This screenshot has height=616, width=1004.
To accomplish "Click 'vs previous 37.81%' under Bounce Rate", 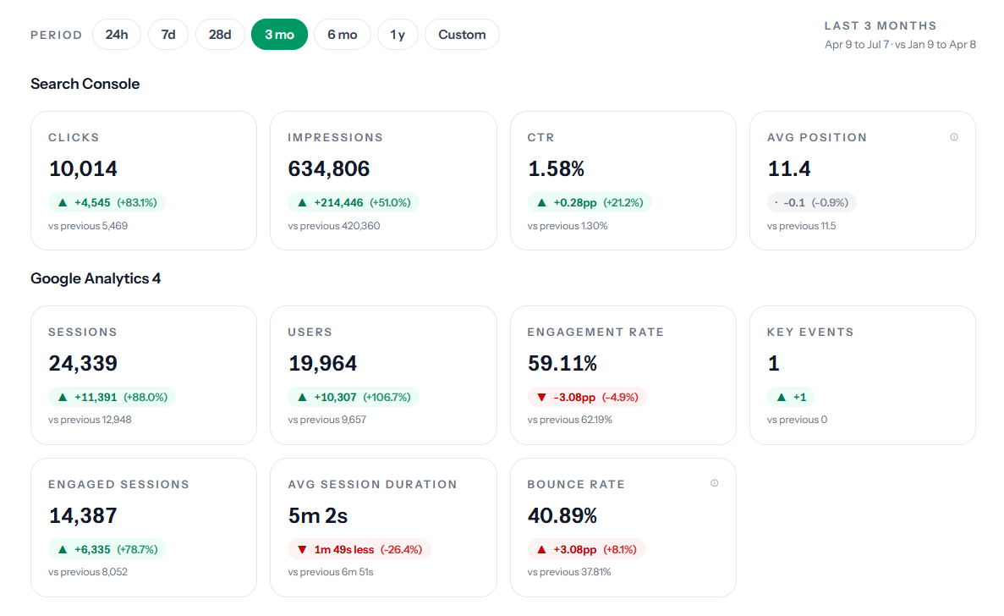I will [x=569, y=573].
